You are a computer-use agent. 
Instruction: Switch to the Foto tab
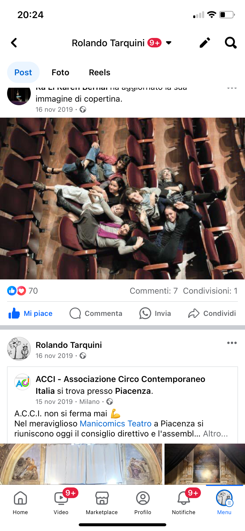[x=60, y=72]
